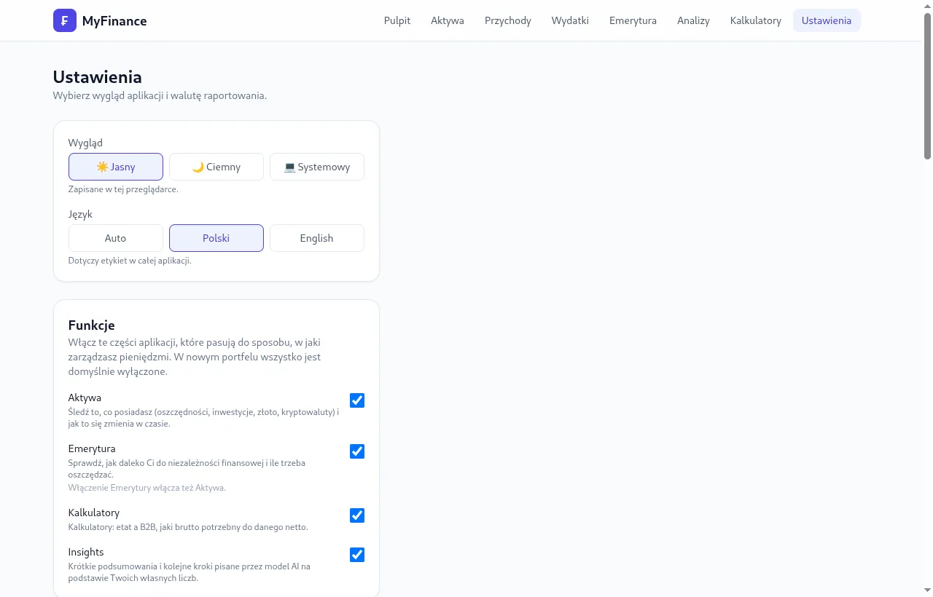Go to Kalkulatory in the top navigation
This screenshot has height=597, width=933.
[756, 20]
